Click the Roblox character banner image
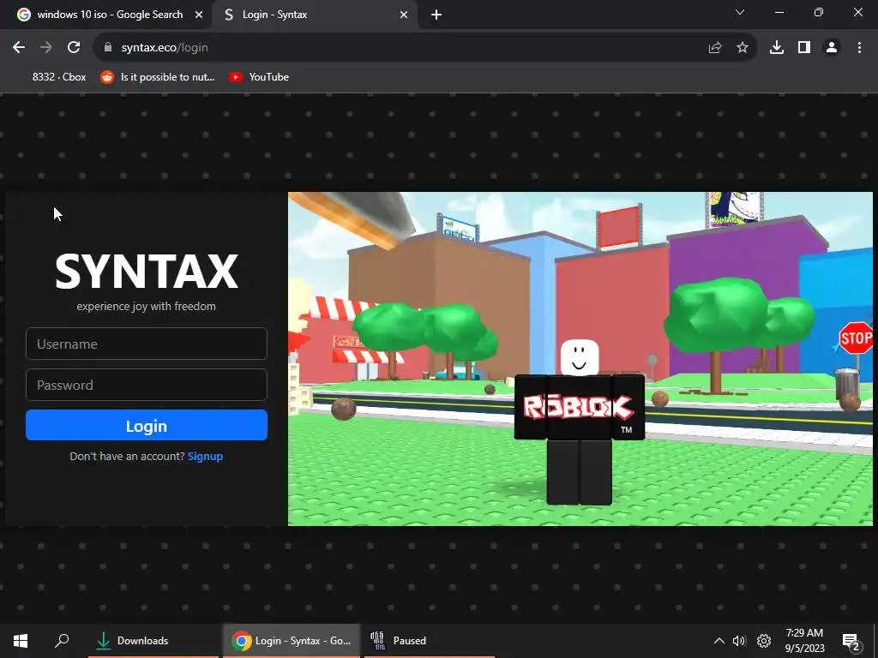This screenshot has height=658, width=878. tap(580, 359)
